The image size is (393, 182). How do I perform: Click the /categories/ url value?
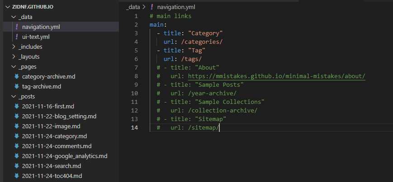click(202, 42)
